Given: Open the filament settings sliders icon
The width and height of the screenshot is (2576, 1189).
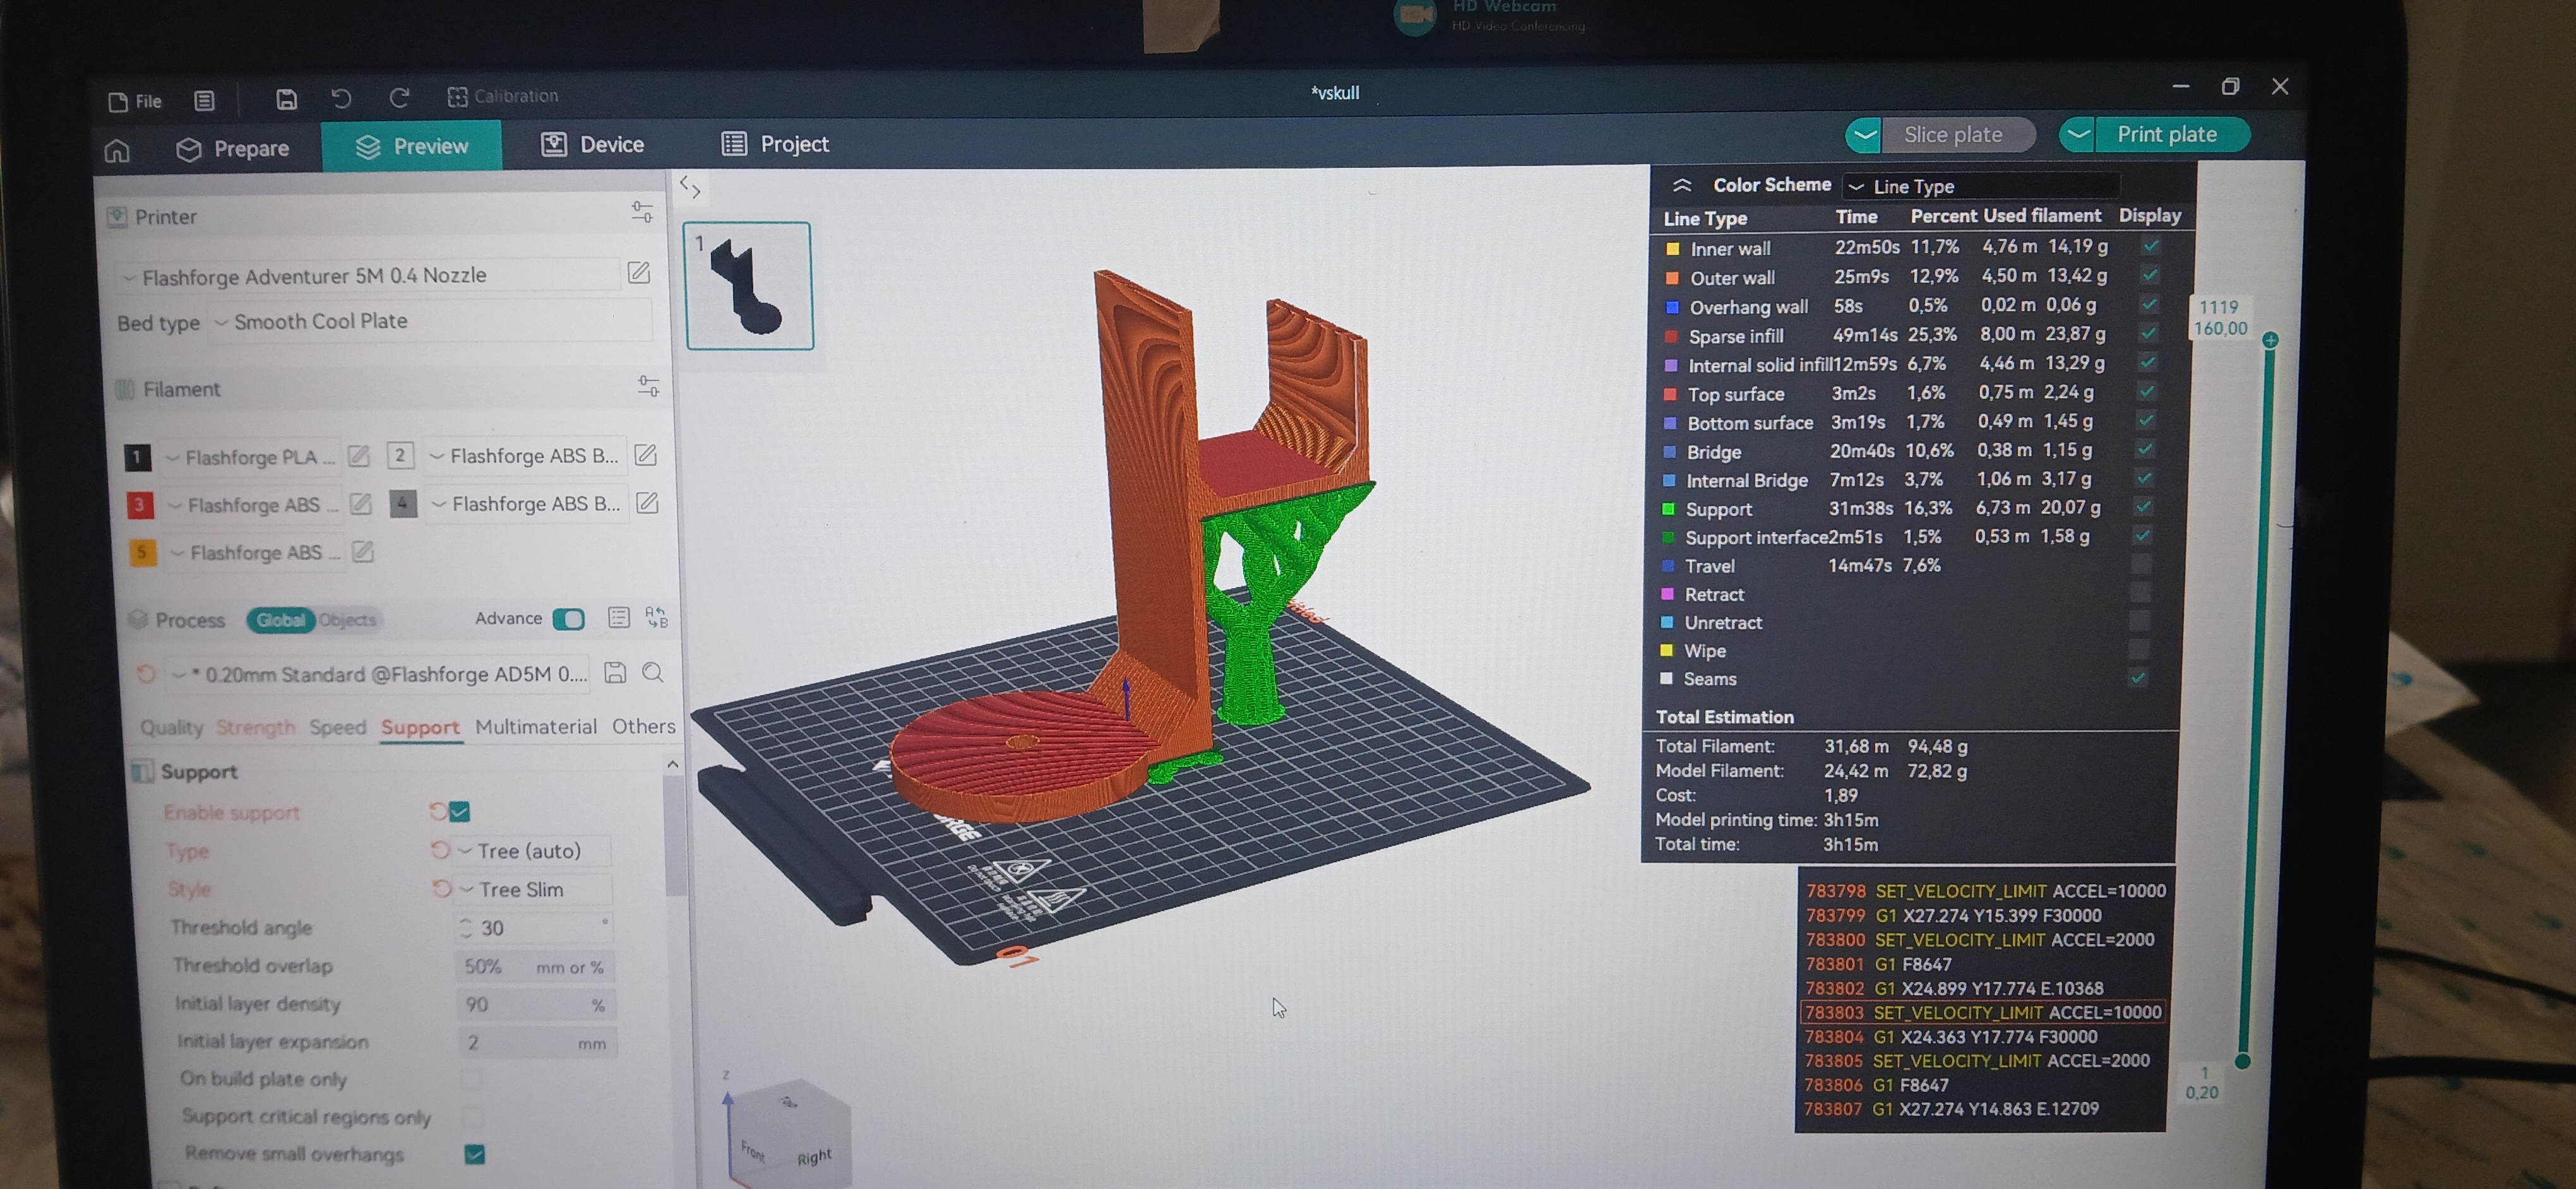Looking at the screenshot, I should 648,386.
